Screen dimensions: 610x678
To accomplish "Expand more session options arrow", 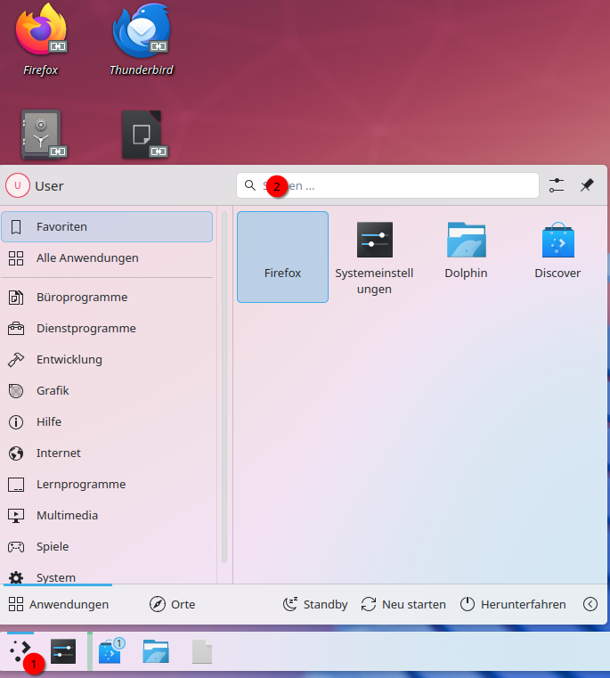I will coord(590,604).
